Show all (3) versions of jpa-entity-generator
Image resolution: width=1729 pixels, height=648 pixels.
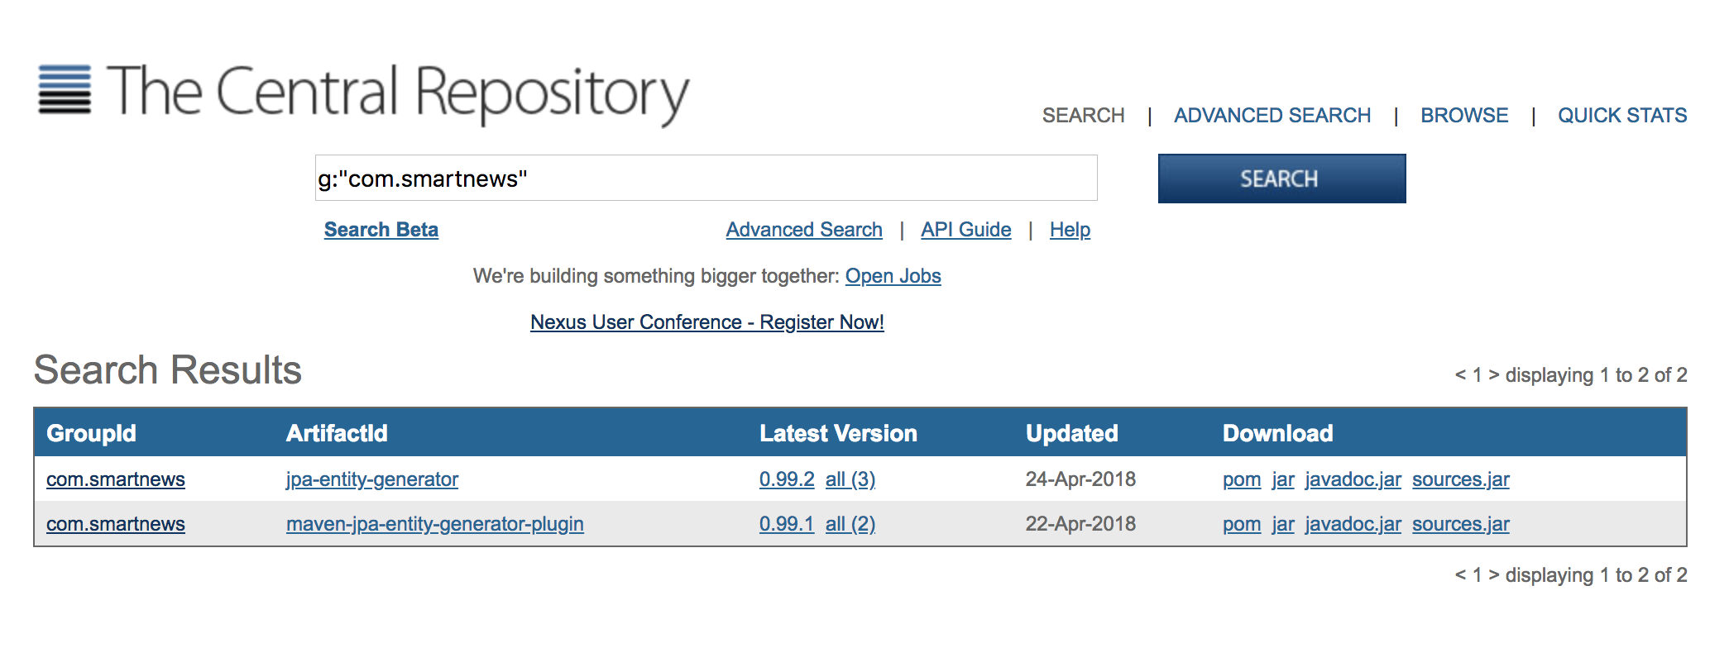[850, 479]
